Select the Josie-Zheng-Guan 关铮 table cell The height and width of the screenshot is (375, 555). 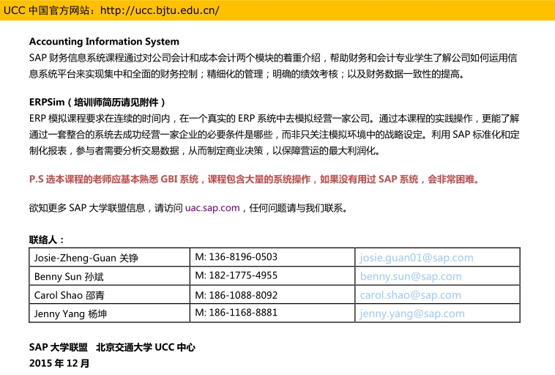pos(109,257)
